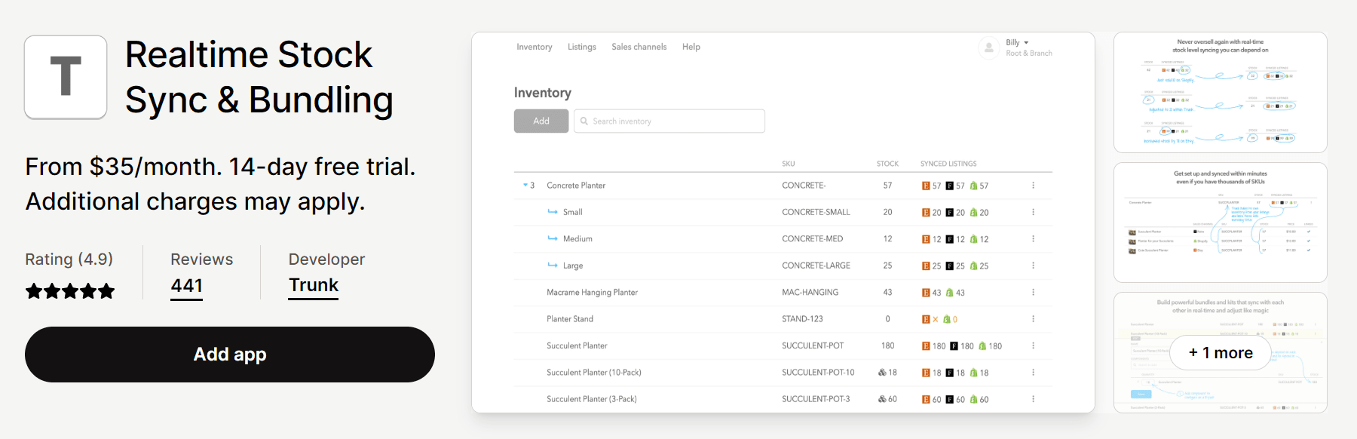Screen dimensions: 1357x439
Task: Click the Add app button
Action: (x=230, y=355)
